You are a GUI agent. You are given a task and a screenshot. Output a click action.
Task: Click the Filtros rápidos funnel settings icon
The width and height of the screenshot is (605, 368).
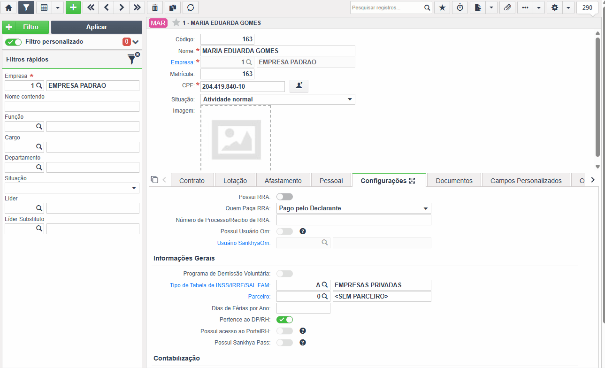(x=133, y=59)
